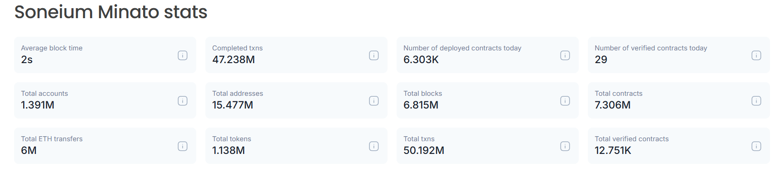This screenshot has width=780, height=173.
Task: Click info icon for verified contracts today
Action: point(756,55)
